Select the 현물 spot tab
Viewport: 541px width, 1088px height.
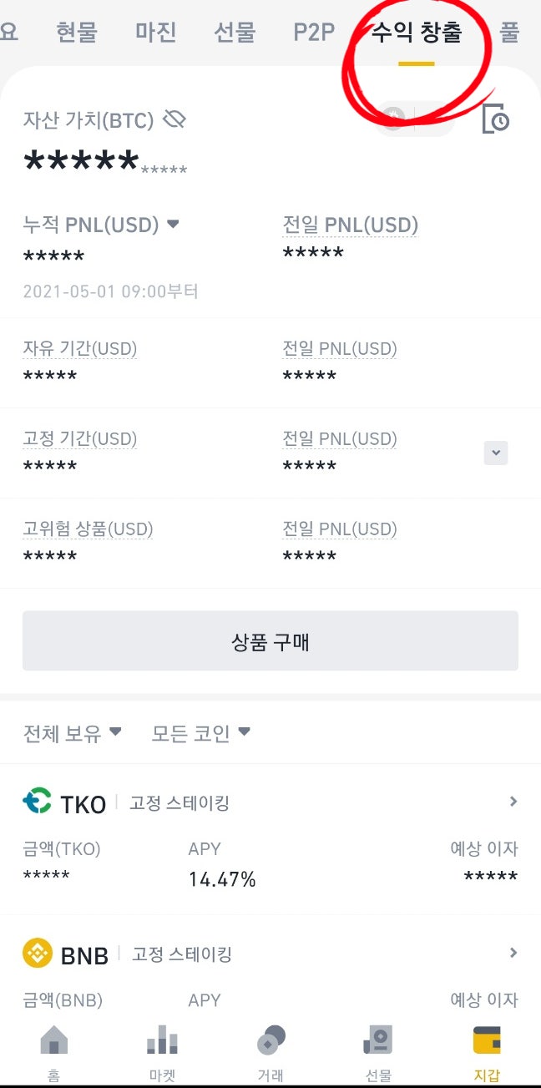pos(77,32)
